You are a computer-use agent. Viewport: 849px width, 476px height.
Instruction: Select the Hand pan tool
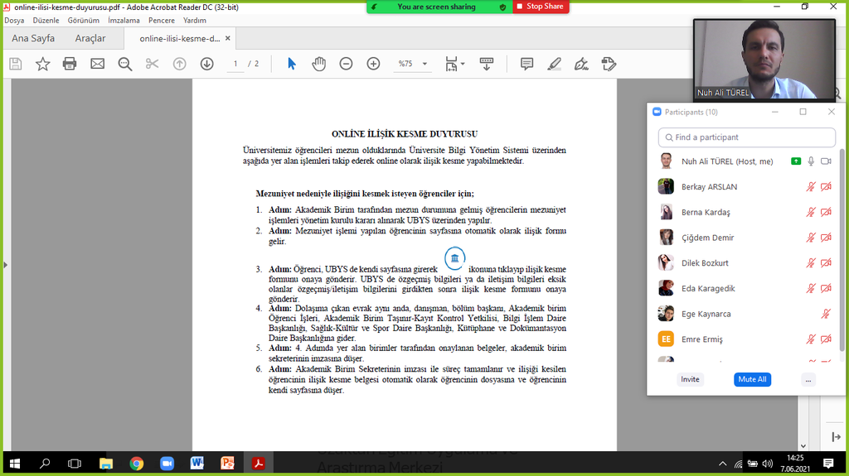318,64
